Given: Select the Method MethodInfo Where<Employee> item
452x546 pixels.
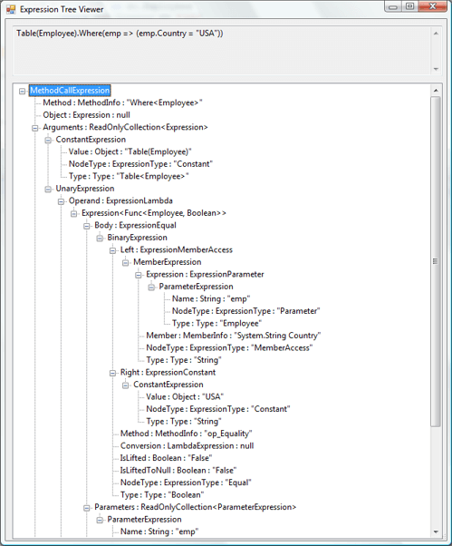Looking at the screenshot, I should pos(122,102).
